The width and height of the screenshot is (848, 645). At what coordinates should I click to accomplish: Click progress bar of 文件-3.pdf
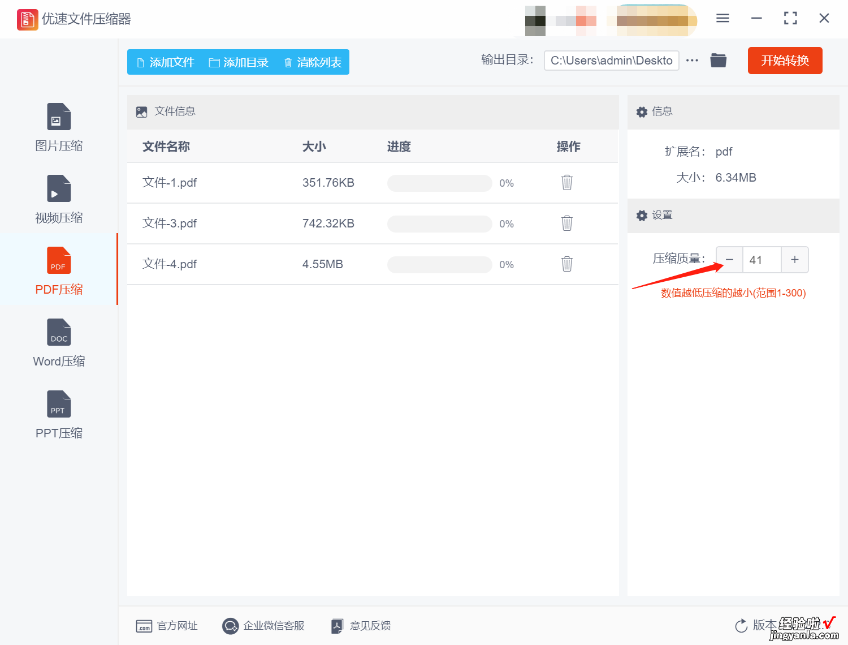439,224
